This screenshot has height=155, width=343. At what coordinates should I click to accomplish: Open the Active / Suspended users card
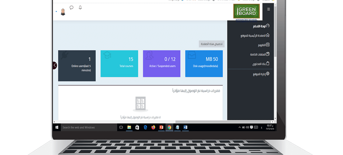click(162, 64)
